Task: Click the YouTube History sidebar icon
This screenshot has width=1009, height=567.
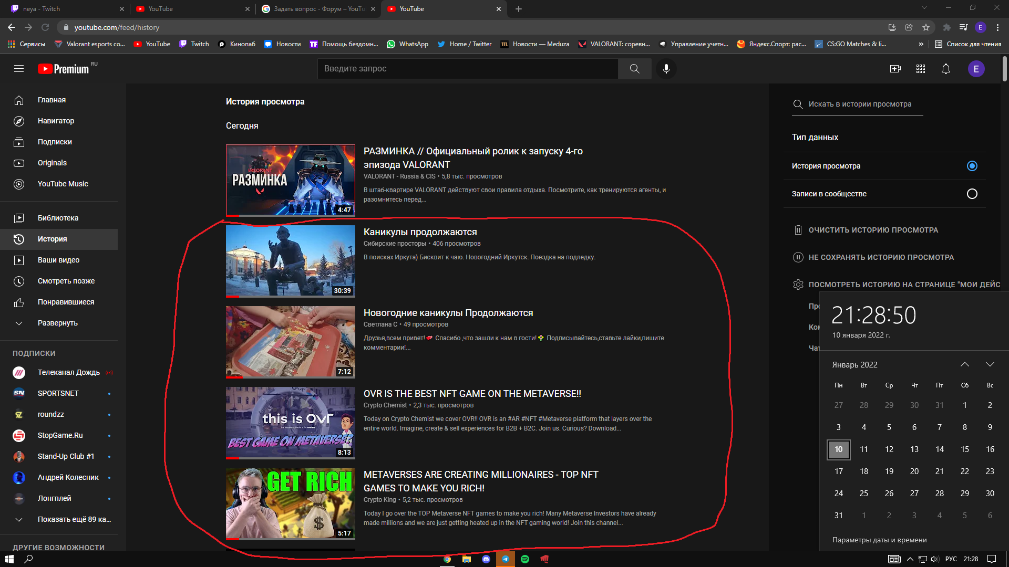Action: 19,238
